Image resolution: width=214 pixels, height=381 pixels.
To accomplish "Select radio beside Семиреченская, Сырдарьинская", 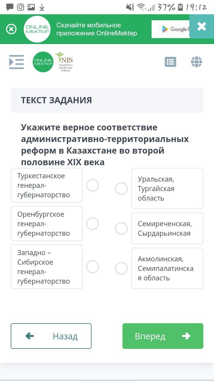I will click(121, 228).
